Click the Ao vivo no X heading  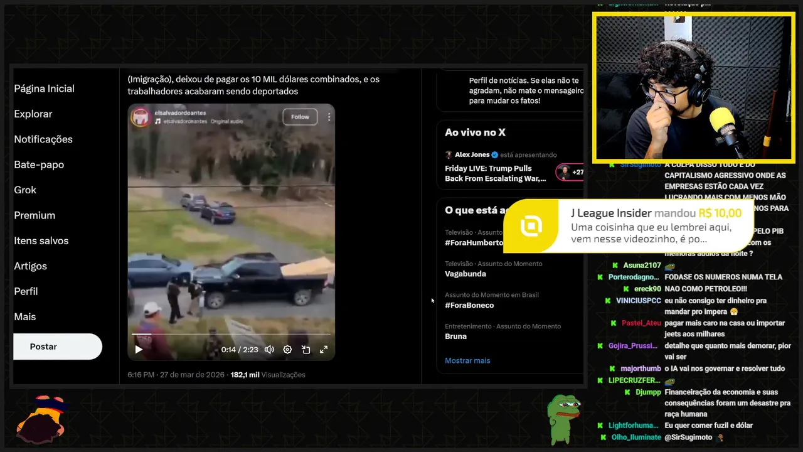point(475,132)
